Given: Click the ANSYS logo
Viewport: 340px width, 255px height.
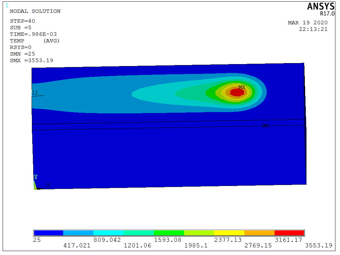Looking at the screenshot, I should point(320,7).
